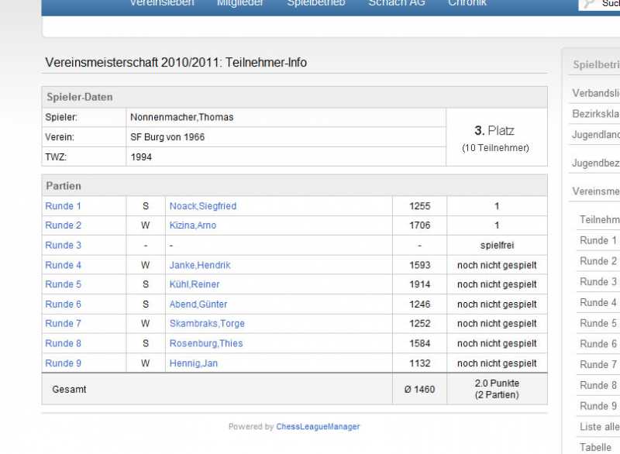The width and height of the screenshot is (620, 454).
Task: Open player Noack, Siegfried
Action: 203,206
